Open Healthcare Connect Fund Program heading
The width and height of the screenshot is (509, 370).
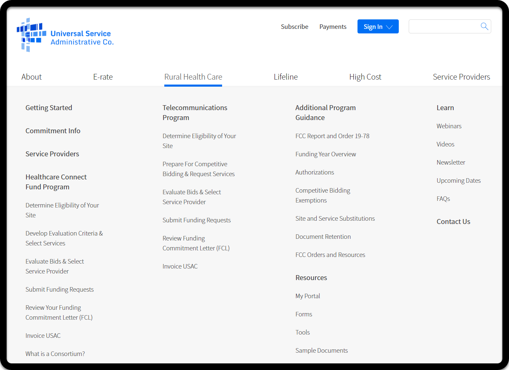click(x=56, y=182)
